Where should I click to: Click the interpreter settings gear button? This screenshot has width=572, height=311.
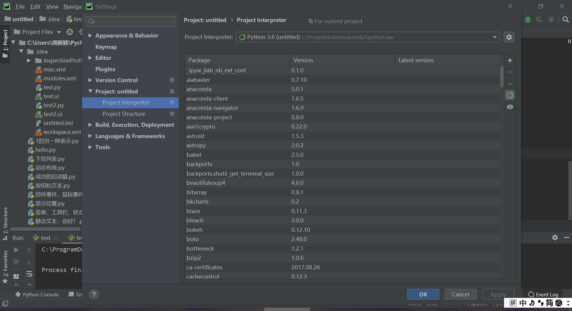pos(509,37)
